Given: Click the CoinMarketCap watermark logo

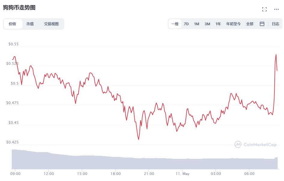Looking at the screenshot, I should click(x=255, y=144).
